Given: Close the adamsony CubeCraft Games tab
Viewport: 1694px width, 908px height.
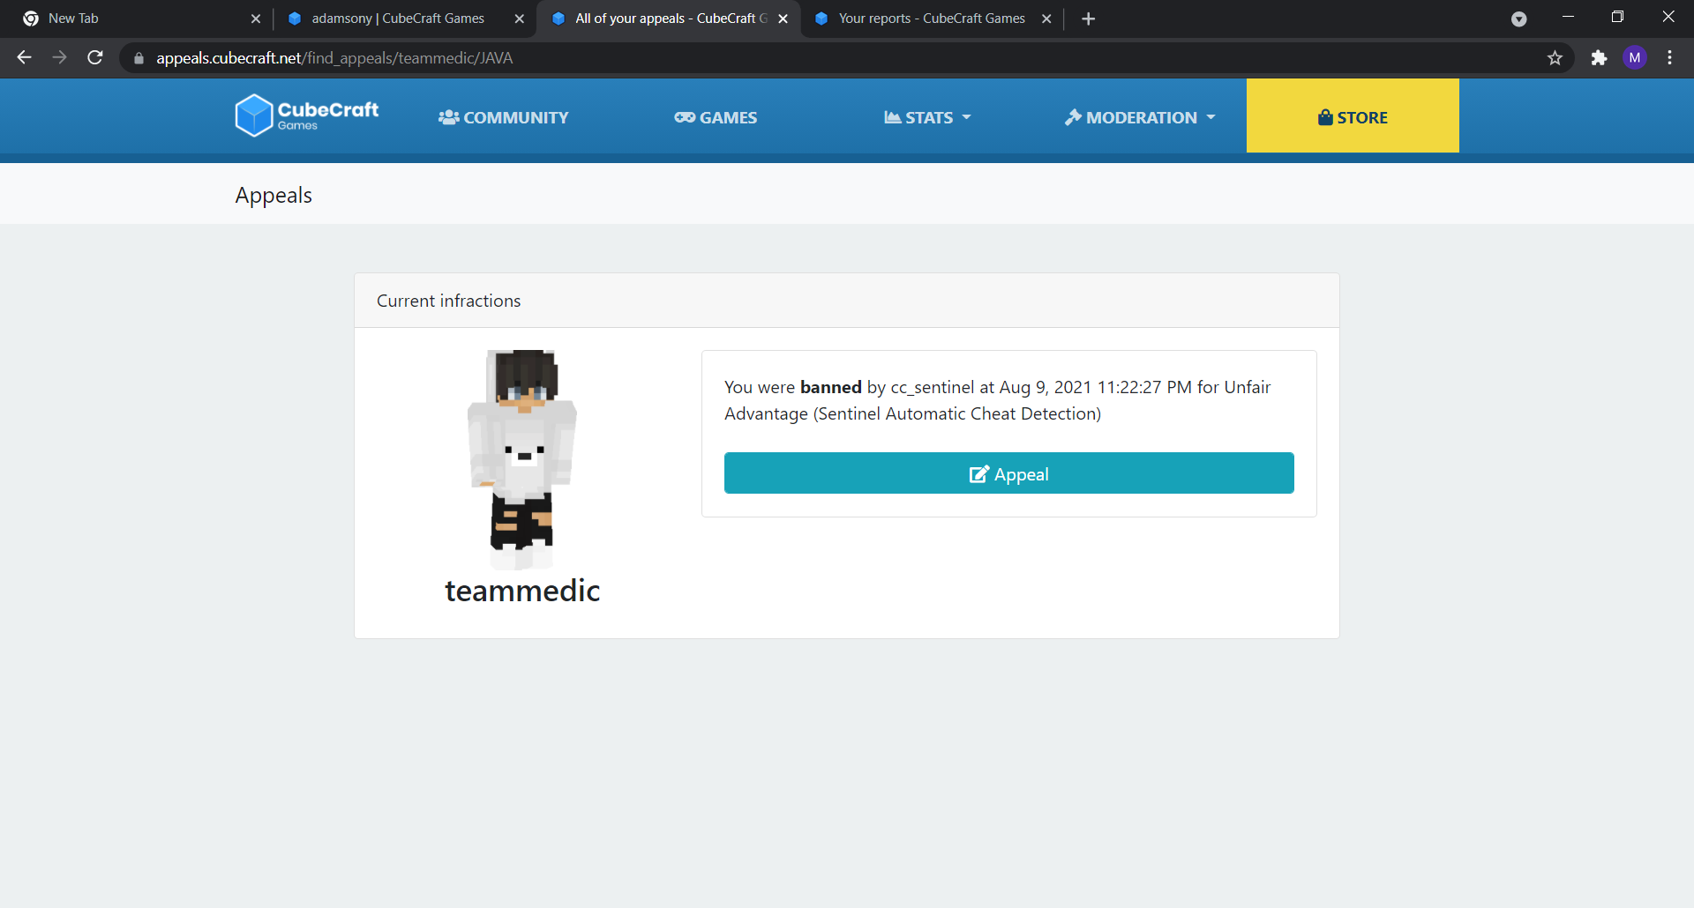Looking at the screenshot, I should (x=519, y=19).
